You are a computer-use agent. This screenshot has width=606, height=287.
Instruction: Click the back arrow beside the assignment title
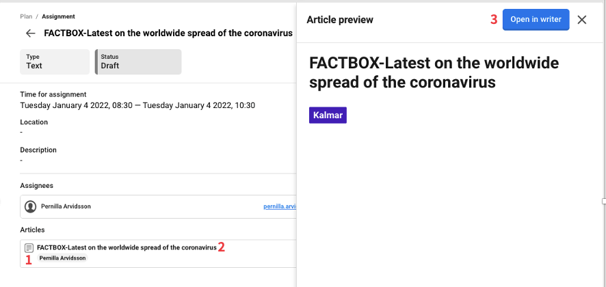[30, 33]
